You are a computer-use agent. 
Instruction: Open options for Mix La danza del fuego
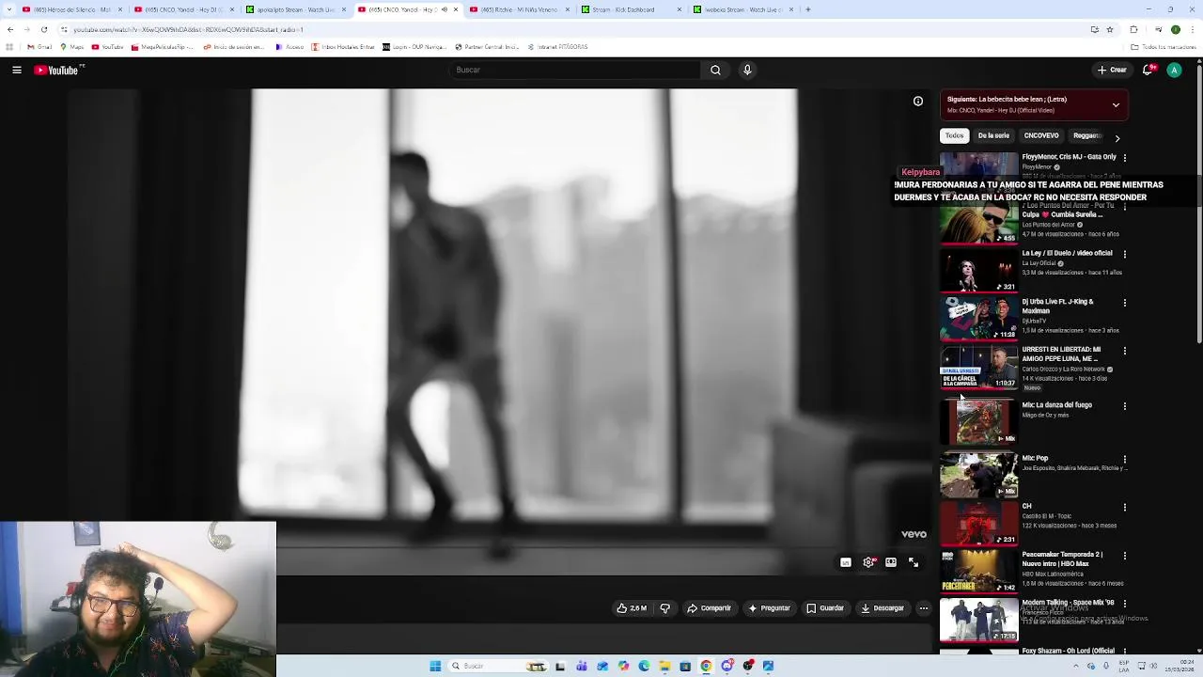pos(1125,406)
